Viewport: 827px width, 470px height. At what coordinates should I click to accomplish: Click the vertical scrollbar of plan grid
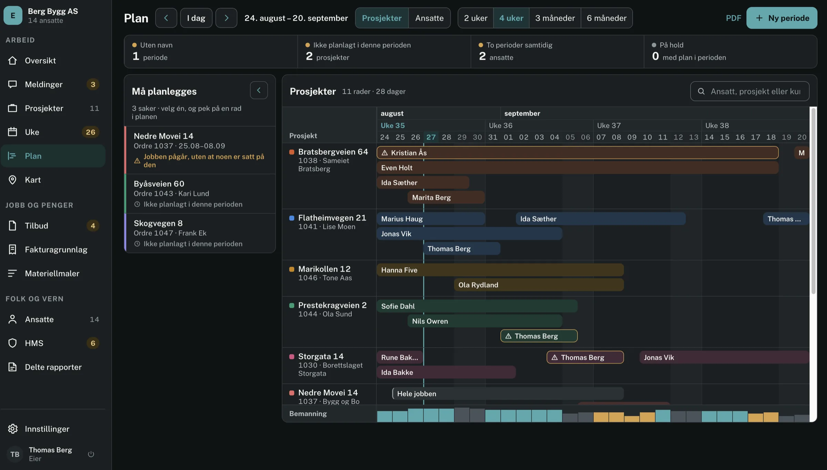(813, 201)
